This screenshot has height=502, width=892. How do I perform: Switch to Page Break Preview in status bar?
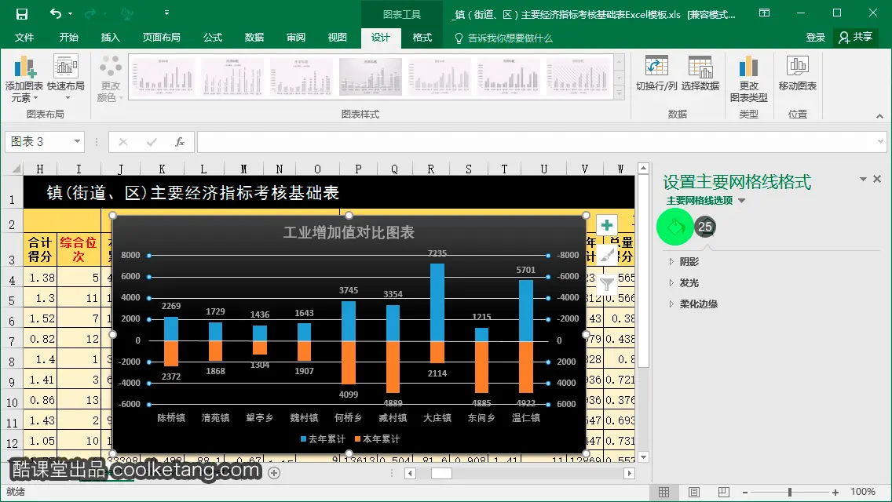pos(724,493)
